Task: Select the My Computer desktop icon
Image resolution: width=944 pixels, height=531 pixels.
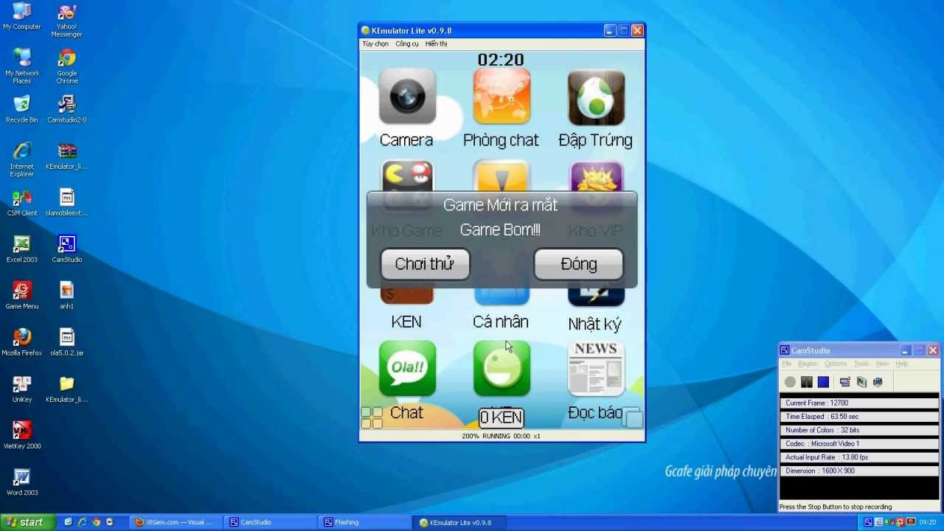Action: click(22, 17)
